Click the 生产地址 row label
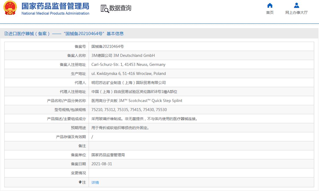 coord(79,74)
